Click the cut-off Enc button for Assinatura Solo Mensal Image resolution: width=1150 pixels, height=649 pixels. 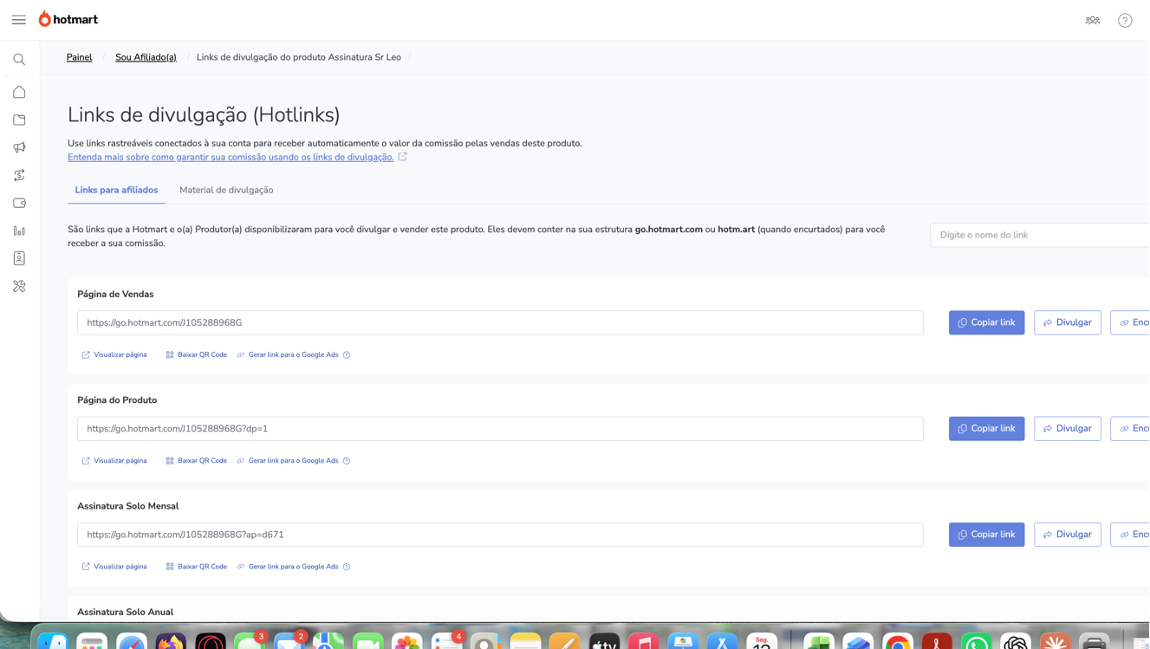[1131, 535]
